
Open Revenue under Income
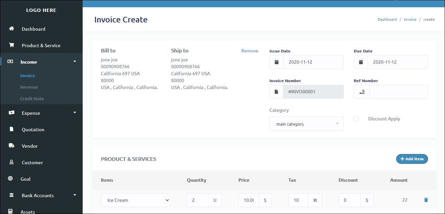(29, 87)
